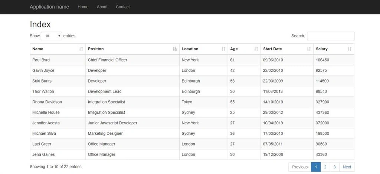380x174 pixels.
Task: Click the age 25 cell
Action: [244, 113]
